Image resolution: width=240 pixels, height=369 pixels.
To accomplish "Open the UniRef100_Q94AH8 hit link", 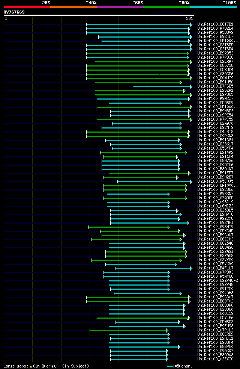I will tap(215, 293).
